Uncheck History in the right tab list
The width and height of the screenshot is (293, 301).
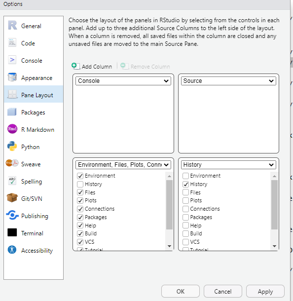[x=185, y=184]
